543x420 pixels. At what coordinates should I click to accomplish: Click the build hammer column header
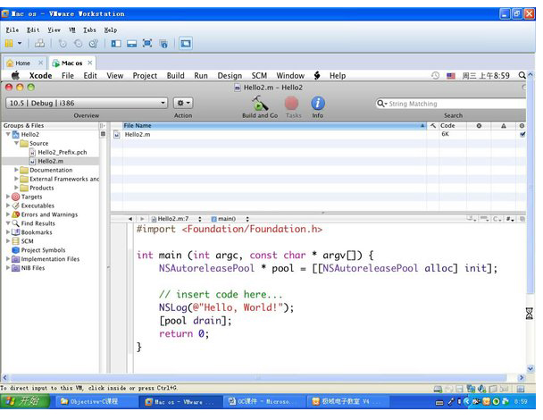433,125
